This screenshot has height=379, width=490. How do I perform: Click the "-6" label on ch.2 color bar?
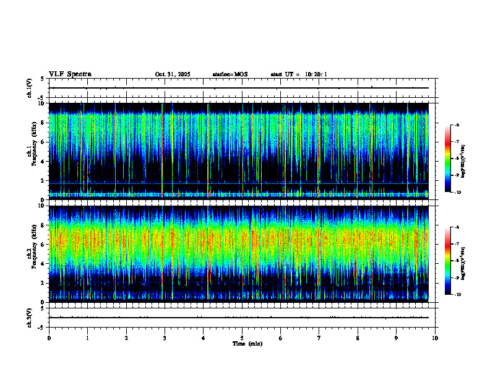point(457,227)
